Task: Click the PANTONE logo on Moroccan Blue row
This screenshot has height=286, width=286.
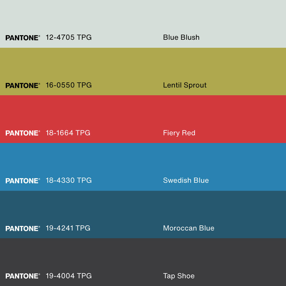Action: [x=23, y=229]
